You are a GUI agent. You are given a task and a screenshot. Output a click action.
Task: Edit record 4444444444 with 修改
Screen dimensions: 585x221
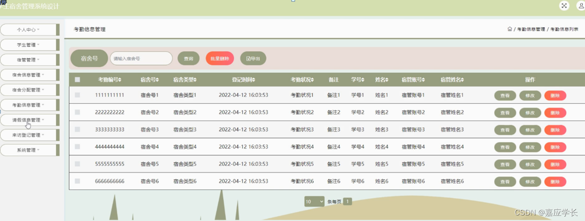pyautogui.click(x=530, y=147)
